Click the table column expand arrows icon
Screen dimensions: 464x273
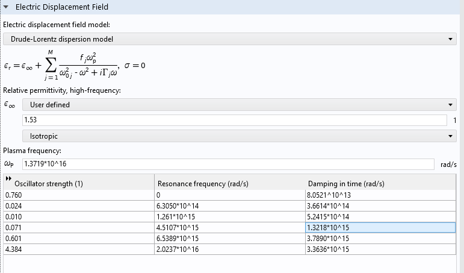pos(8,178)
